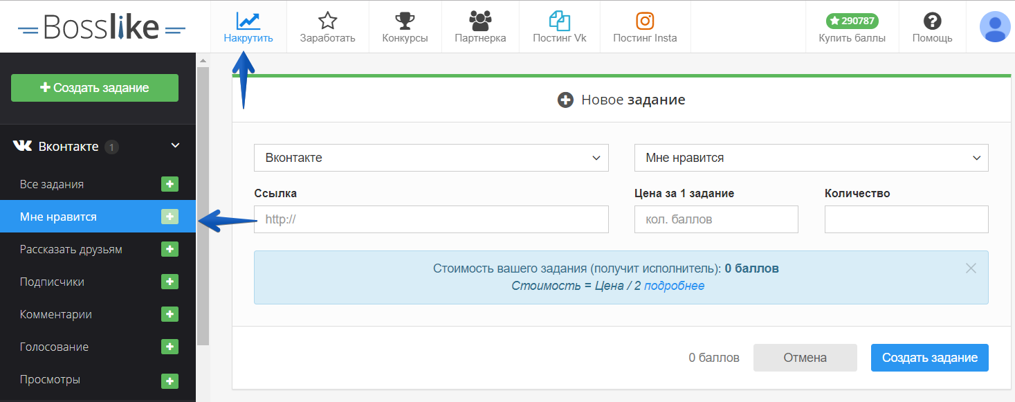The width and height of the screenshot is (1015, 402).
Task: Close the blue cost info banner
Action: click(971, 268)
